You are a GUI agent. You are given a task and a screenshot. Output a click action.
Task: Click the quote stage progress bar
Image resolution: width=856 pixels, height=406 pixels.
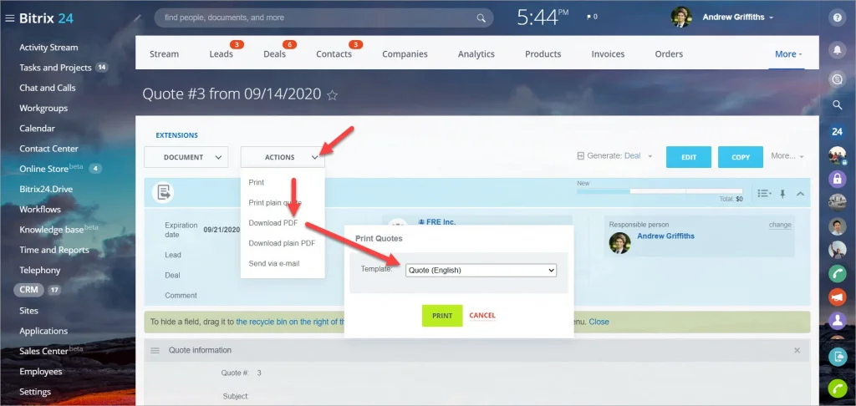pos(660,191)
